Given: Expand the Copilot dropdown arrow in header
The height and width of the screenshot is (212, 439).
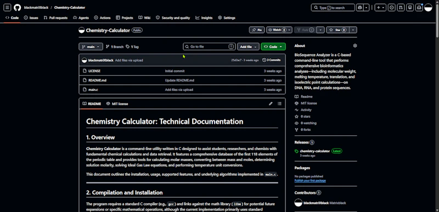Looking at the screenshot, I should click(366, 8).
